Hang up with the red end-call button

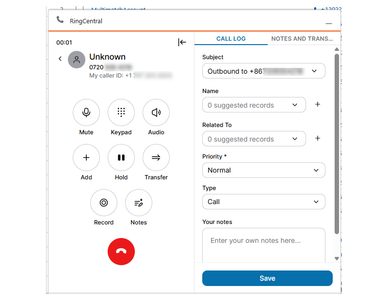tap(121, 252)
